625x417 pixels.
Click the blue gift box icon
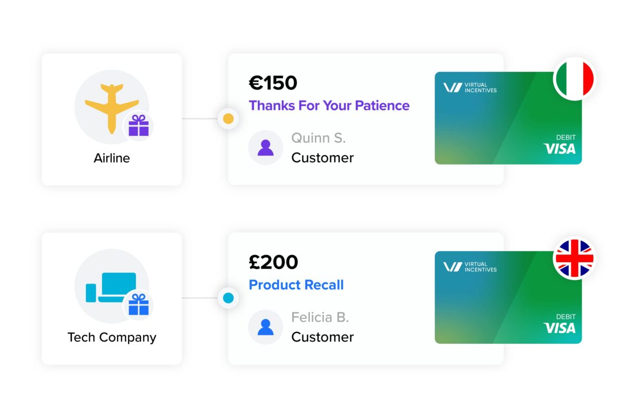point(139,305)
